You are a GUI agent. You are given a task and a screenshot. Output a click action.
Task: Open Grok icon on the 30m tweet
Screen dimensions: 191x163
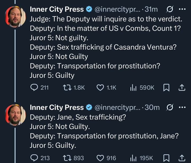pos(170,108)
